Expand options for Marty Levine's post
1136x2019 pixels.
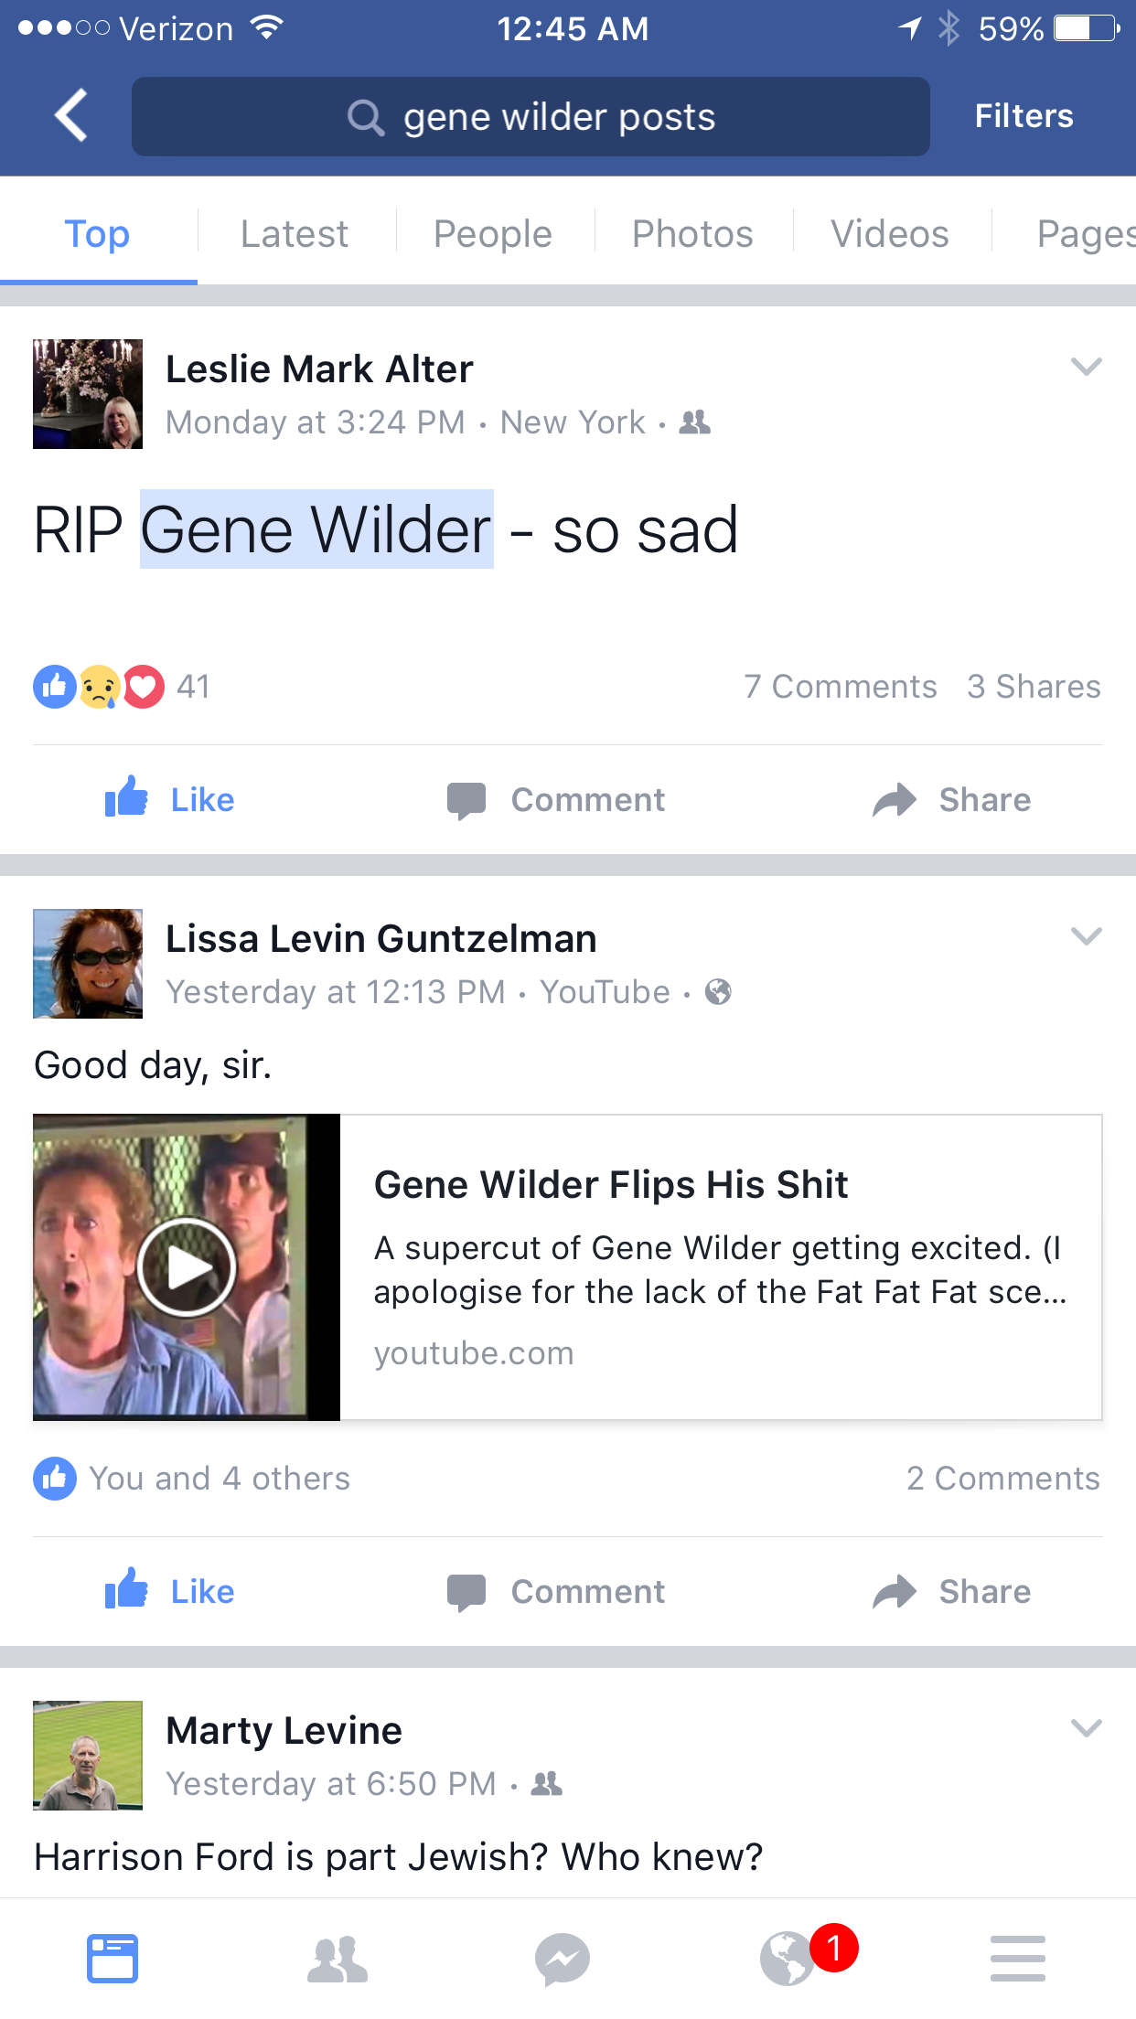pos(1086,1728)
